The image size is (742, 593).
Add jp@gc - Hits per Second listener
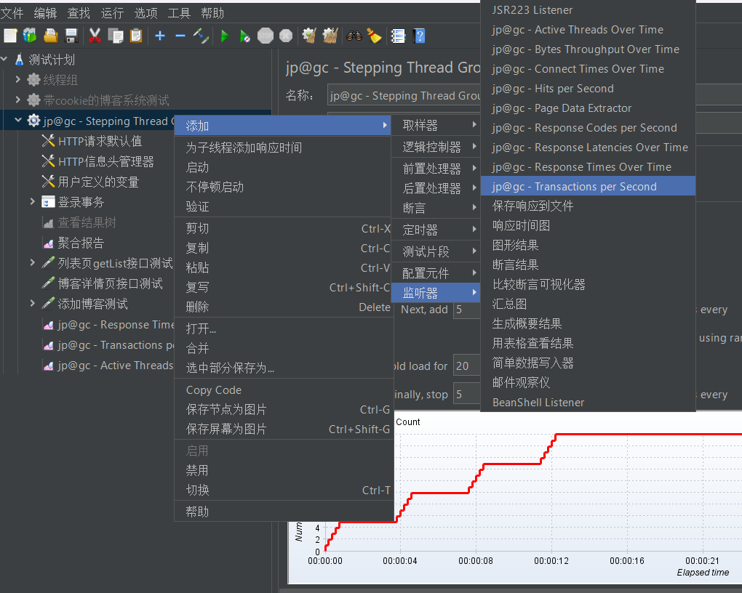click(x=588, y=89)
